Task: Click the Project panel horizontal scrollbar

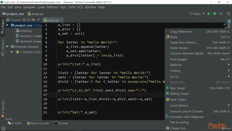Action: tap(9, 119)
